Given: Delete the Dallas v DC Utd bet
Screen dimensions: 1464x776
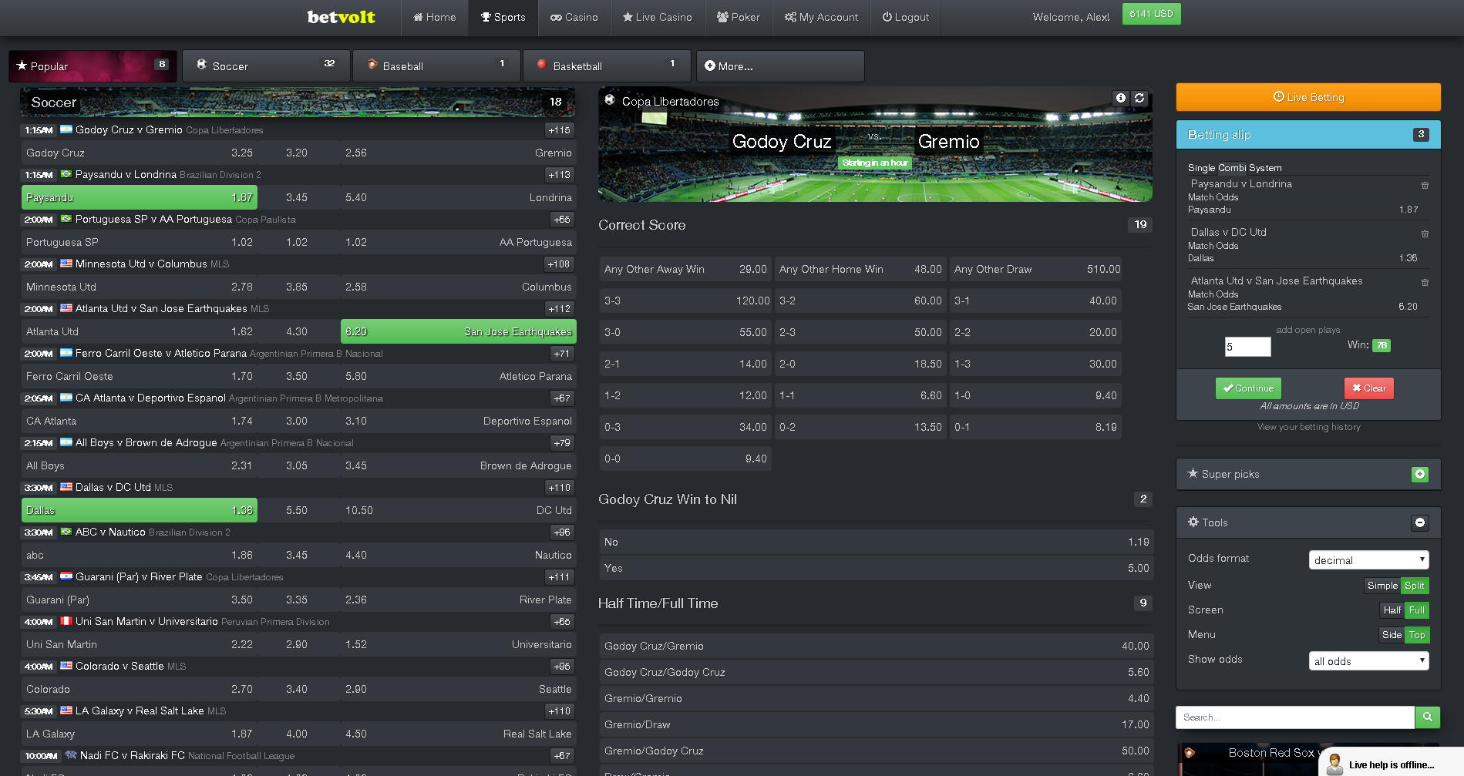Looking at the screenshot, I should click(1424, 233).
